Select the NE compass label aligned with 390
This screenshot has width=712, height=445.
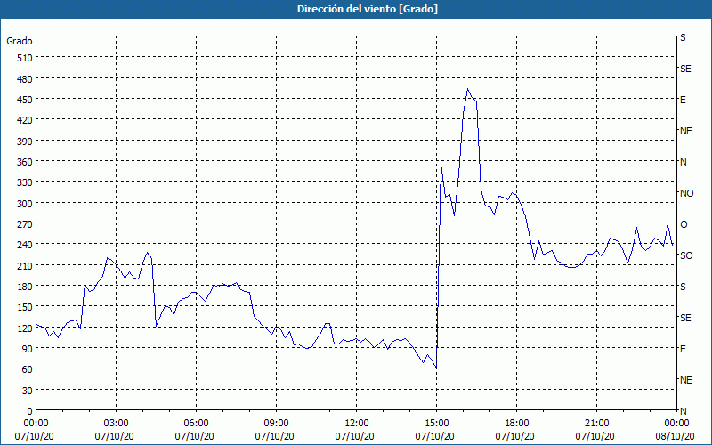click(x=685, y=131)
